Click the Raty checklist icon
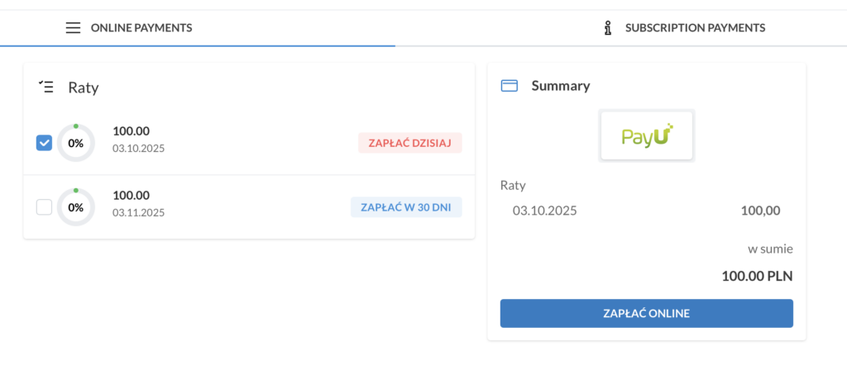Image resolution: width=847 pixels, height=365 pixels. point(46,87)
